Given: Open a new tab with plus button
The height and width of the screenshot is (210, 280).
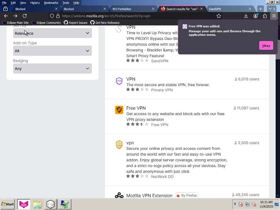Looking at the screenshot, I should coord(260,9).
